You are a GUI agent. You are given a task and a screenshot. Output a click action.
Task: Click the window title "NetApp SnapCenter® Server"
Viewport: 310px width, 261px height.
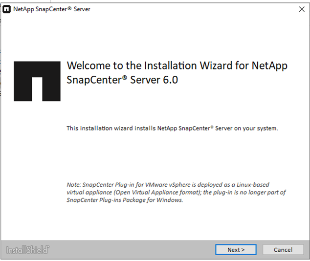tap(52, 9)
